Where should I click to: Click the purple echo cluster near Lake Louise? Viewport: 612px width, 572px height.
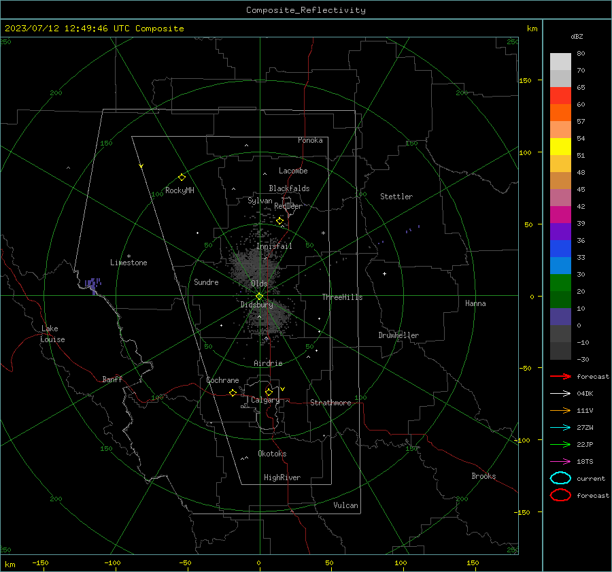(93, 284)
